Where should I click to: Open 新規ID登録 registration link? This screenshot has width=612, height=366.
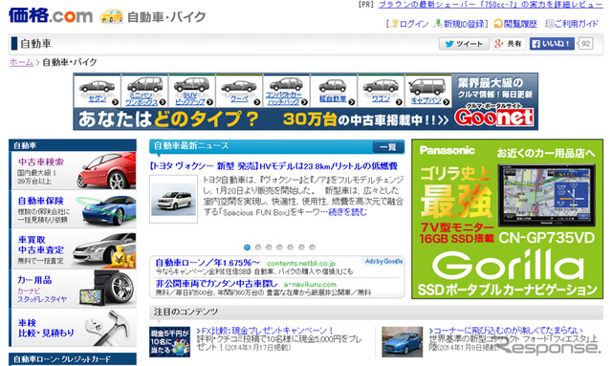464,24
